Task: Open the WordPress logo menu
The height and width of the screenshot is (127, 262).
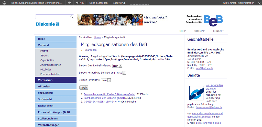Action: 4,3
